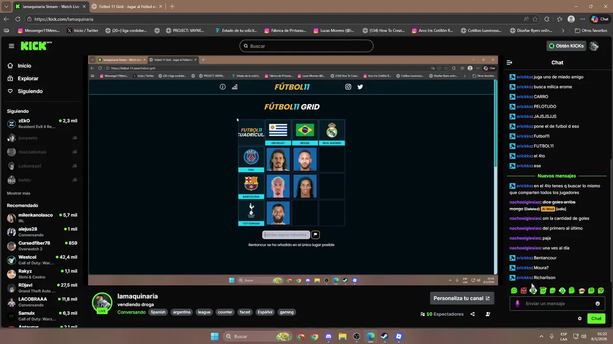613x344 pixels.
Task: Open chat settings gear icon
Action: coord(579,319)
